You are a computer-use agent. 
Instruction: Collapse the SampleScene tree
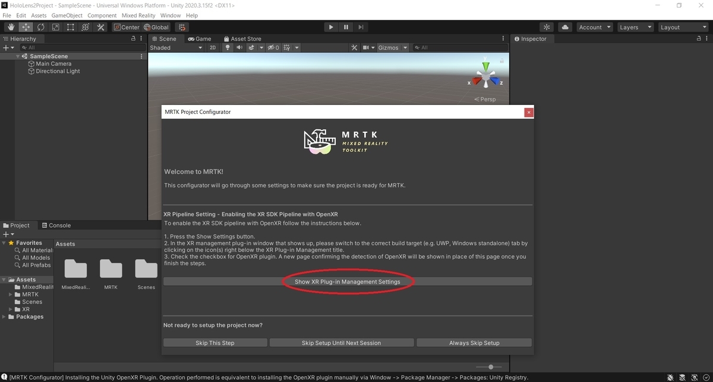click(18, 56)
